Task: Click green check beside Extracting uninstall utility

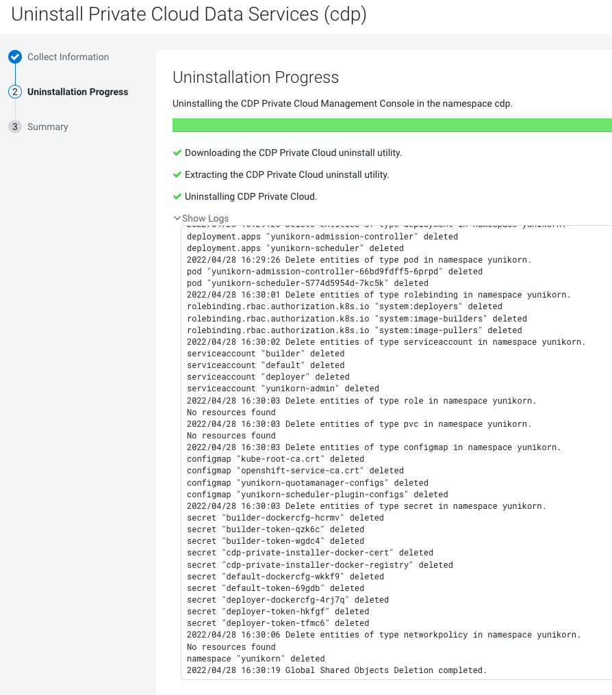Action: pyautogui.click(x=177, y=174)
